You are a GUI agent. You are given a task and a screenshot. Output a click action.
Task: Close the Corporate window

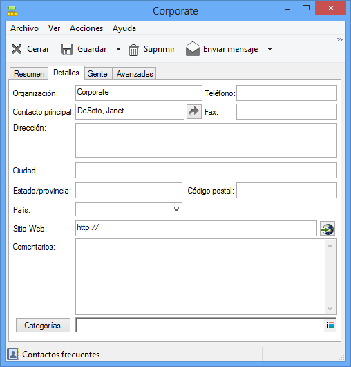click(x=331, y=8)
